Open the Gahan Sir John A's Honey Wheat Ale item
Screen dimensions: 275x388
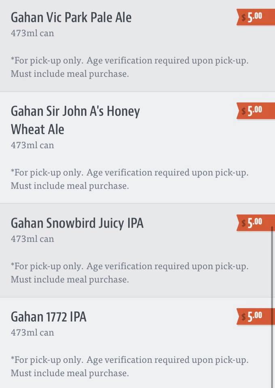(x=75, y=120)
